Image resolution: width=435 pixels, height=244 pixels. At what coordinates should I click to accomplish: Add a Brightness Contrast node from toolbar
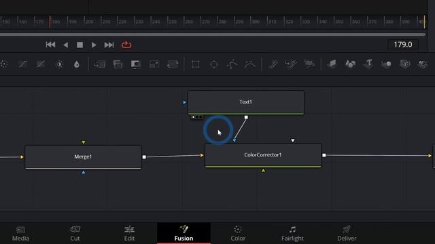tap(59, 64)
